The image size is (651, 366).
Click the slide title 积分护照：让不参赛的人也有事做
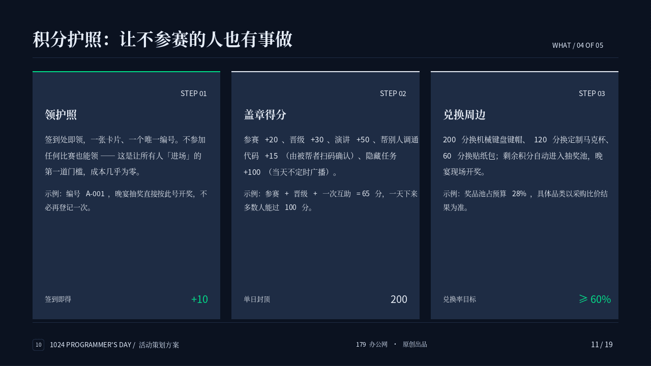coord(162,40)
